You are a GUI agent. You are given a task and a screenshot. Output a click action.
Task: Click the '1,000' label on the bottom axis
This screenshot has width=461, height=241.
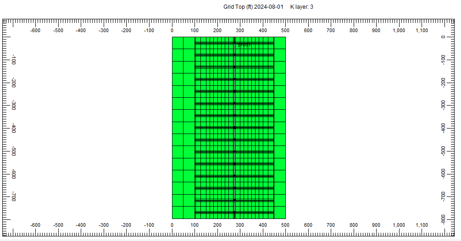[x=399, y=225]
